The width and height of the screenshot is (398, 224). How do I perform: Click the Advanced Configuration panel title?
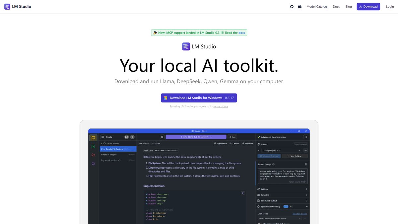(x=273, y=137)
